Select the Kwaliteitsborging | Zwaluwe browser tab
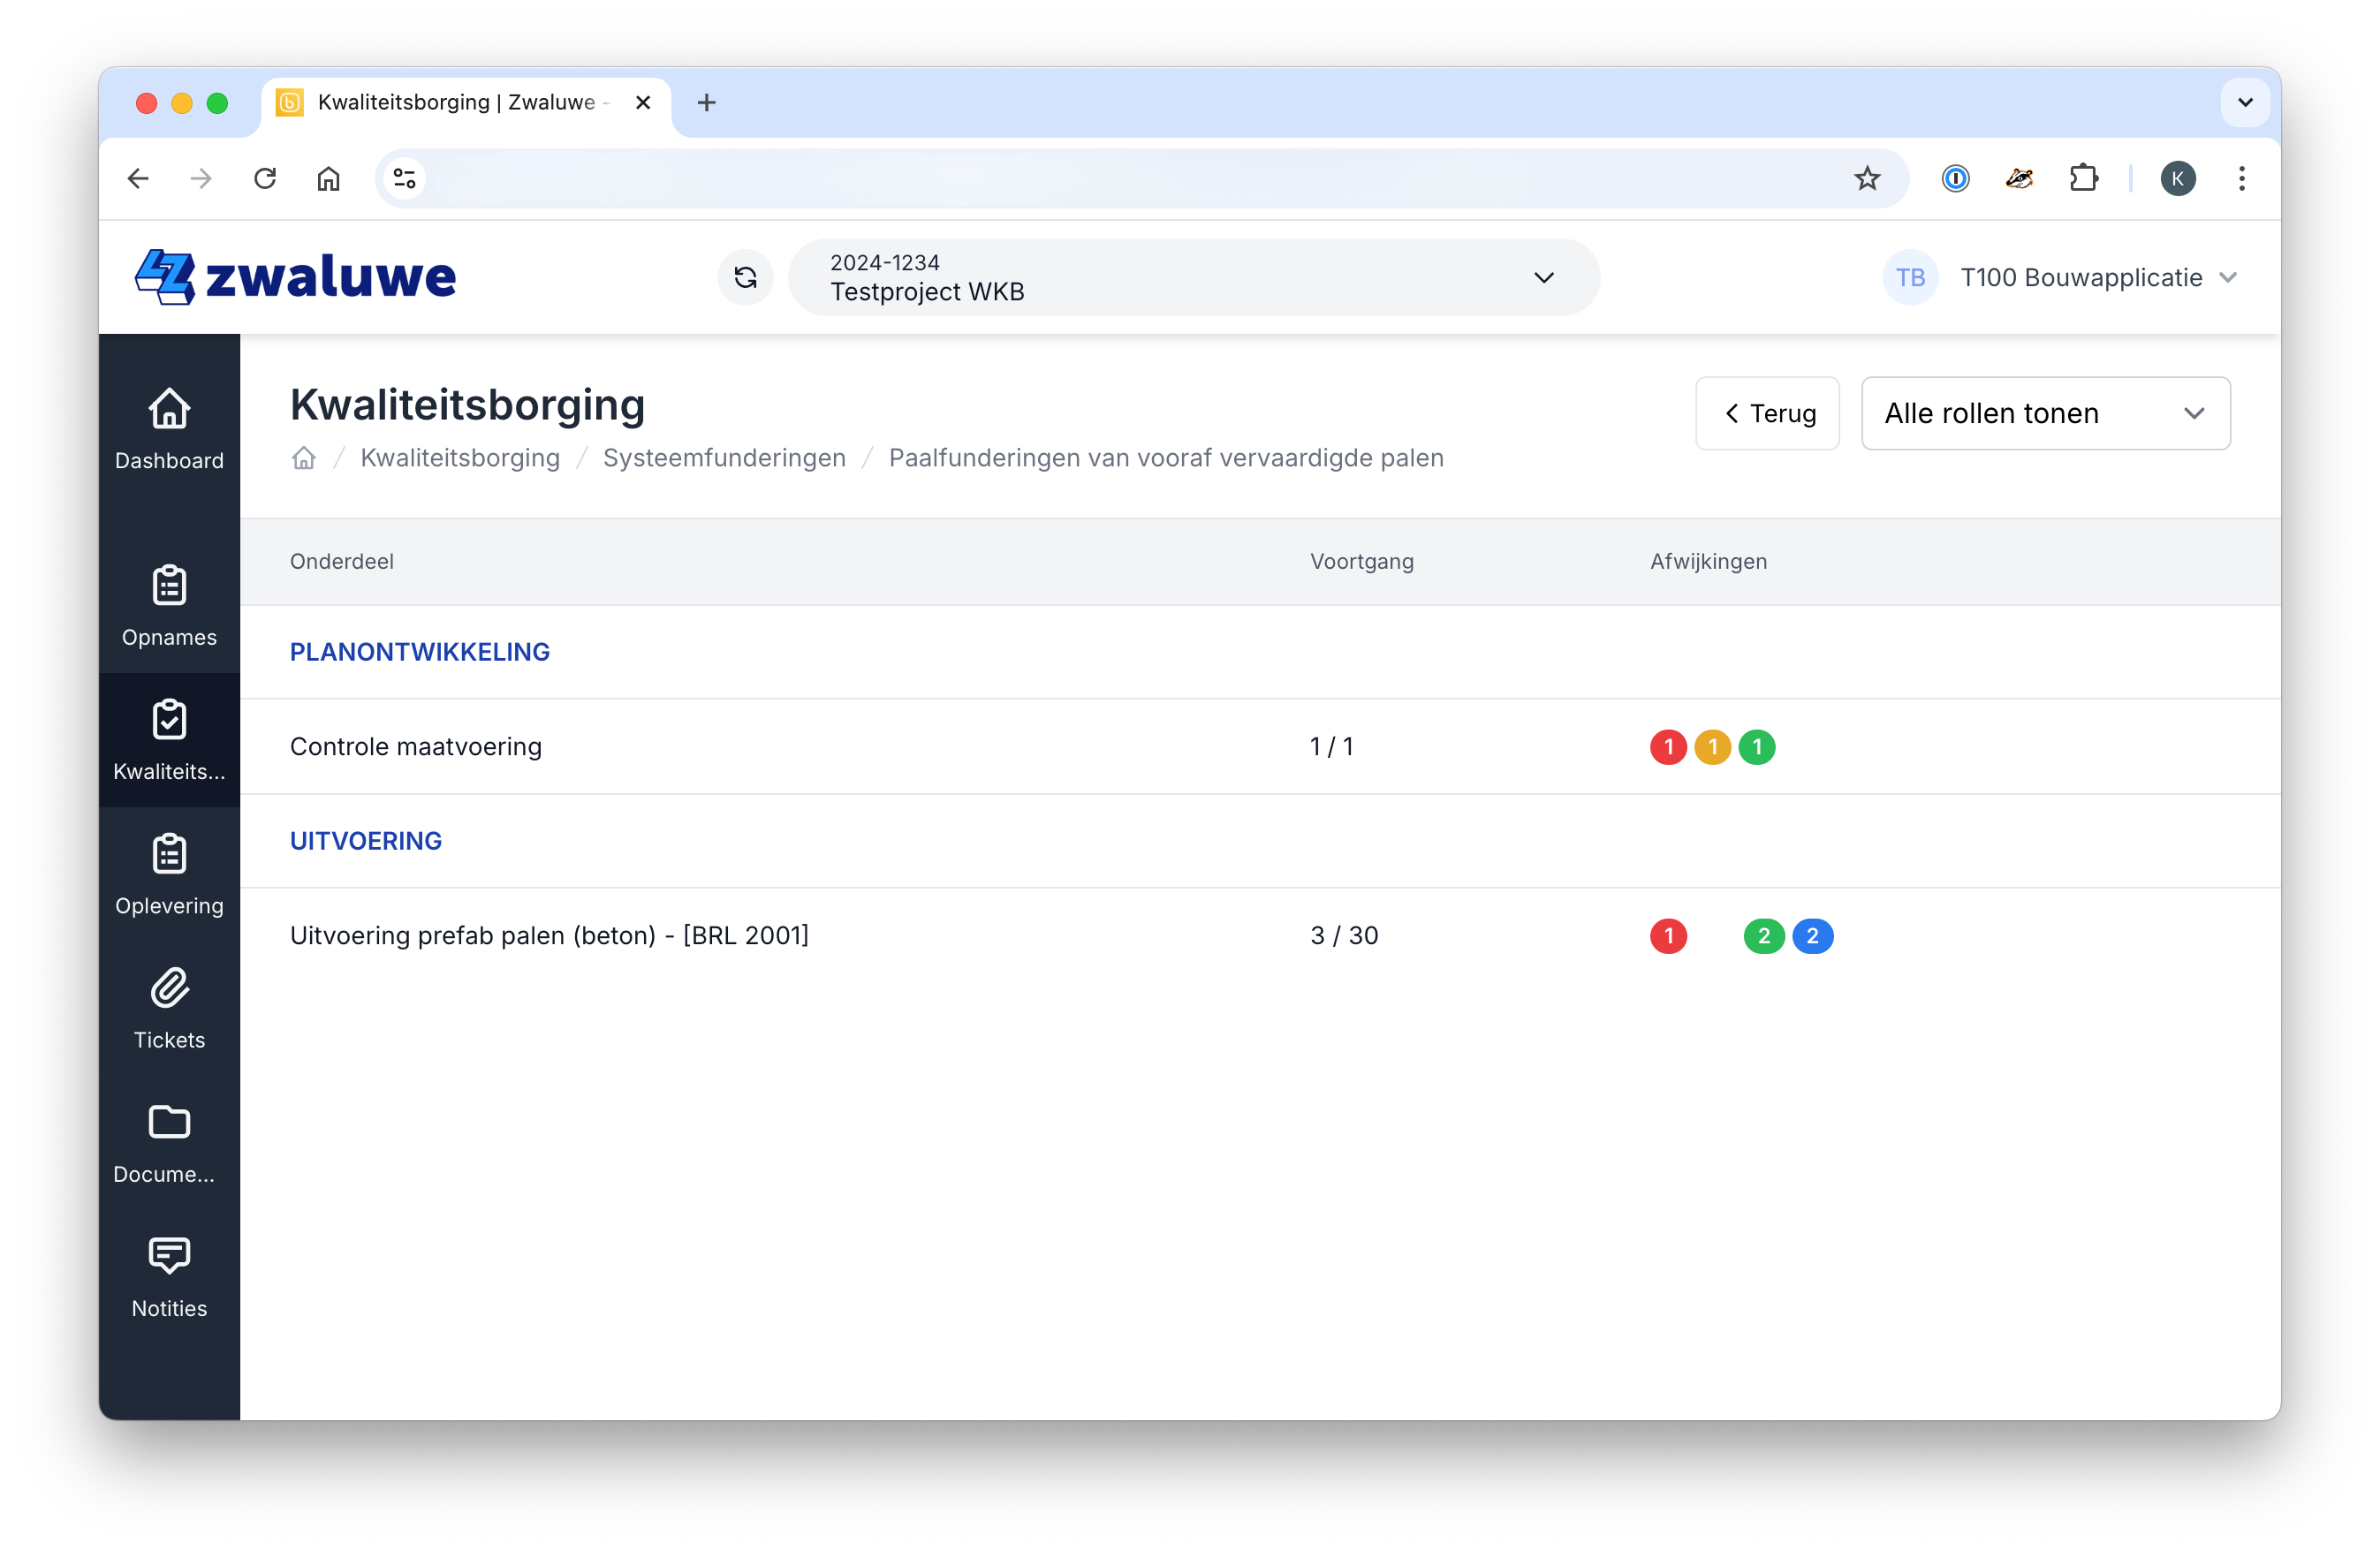 pyautogui.click(x=466, y=102)
